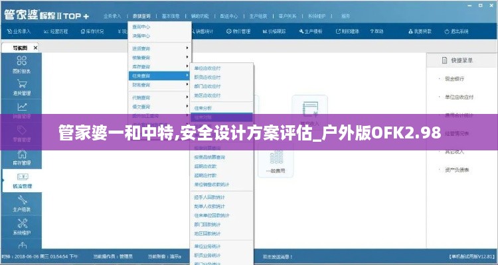Expand the highlighted 往来查询 submenu
The width and height of the screenshot is (498, 265).
click(x=159, y=76)
